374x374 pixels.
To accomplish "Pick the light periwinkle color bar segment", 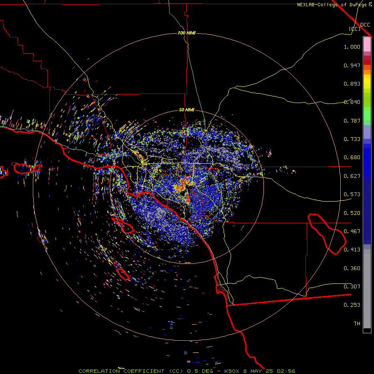I will 367,132.
